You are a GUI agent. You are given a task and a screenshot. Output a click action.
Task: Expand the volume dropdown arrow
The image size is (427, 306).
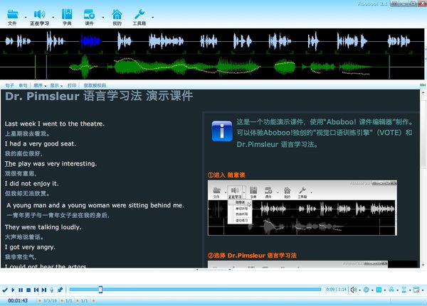[359, 290]
